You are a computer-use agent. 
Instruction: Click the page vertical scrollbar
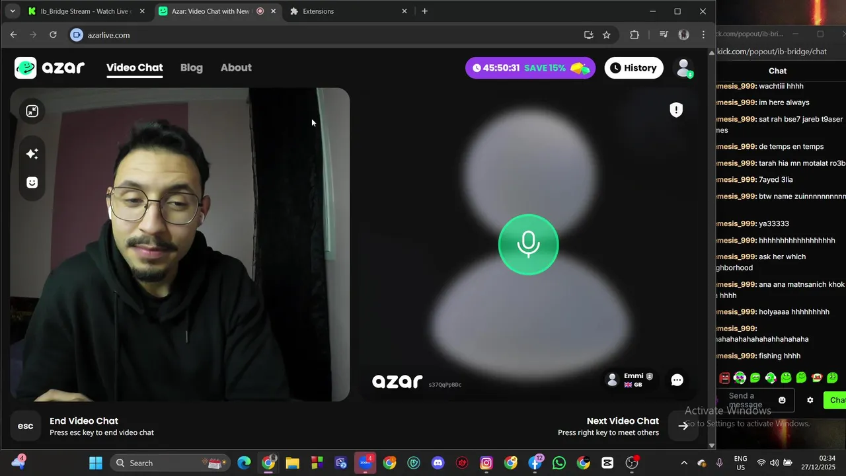click(x=712, y=248)
